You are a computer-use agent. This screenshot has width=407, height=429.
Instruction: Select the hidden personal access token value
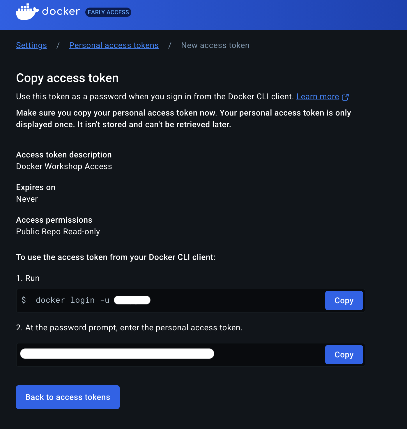pyautogui.click(x=116, y=353)
